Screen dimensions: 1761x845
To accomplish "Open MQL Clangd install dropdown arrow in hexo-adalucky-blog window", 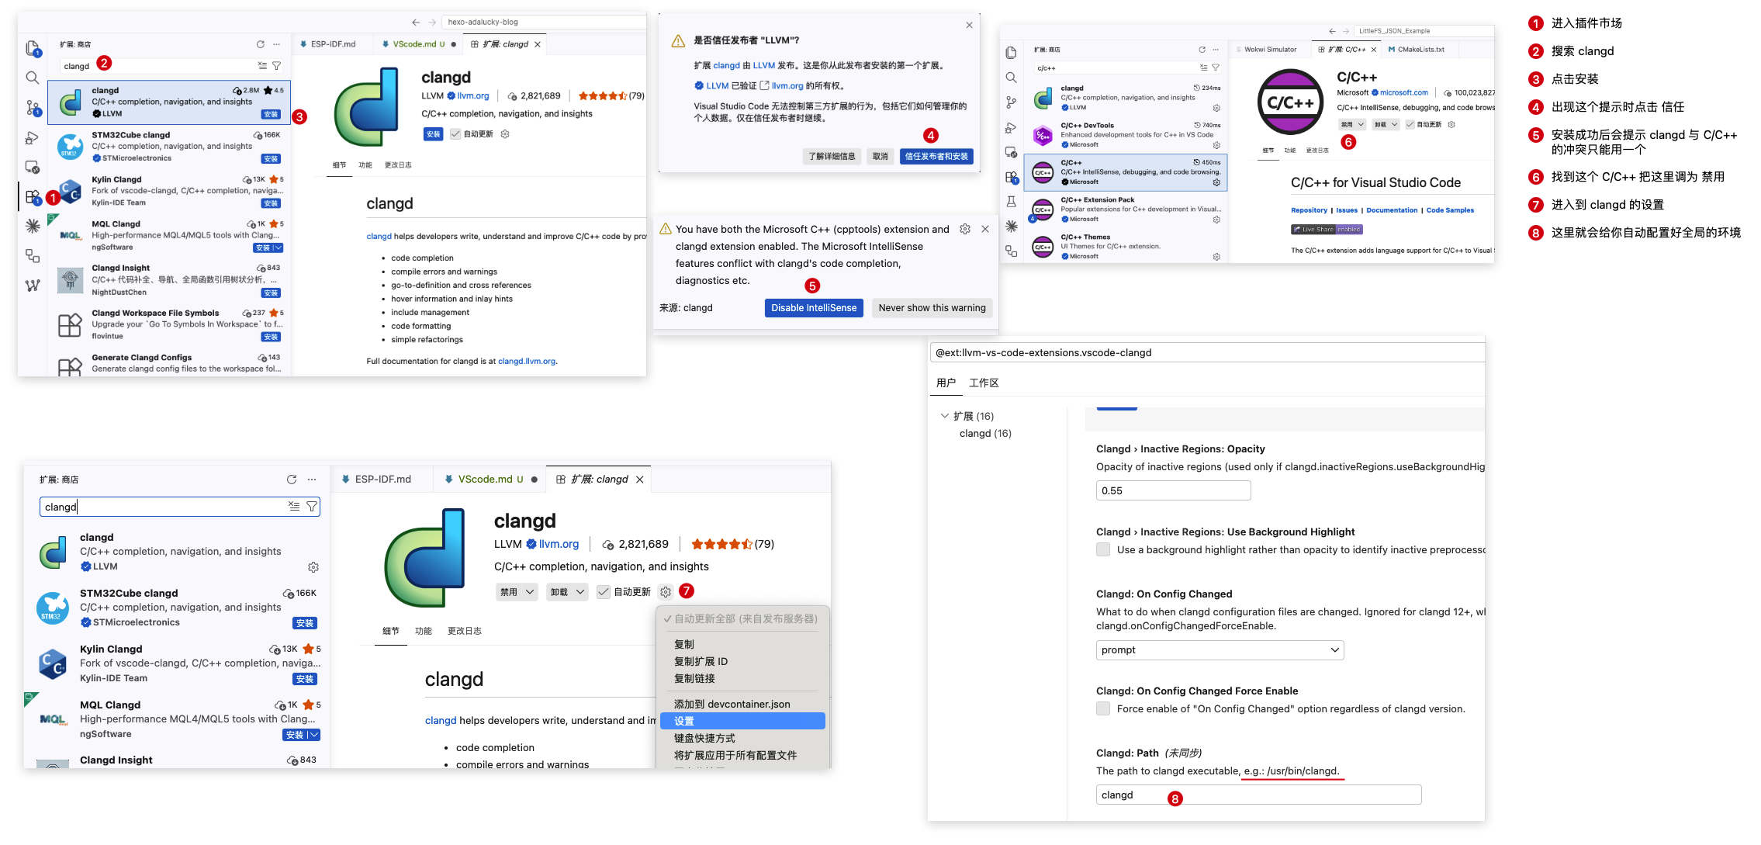I will click(x=279, y=248).
